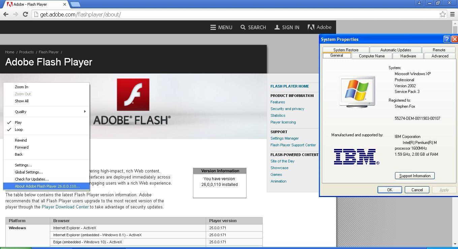Bookmark this page with the star icon
458x249 pixels.
point(443,14)
